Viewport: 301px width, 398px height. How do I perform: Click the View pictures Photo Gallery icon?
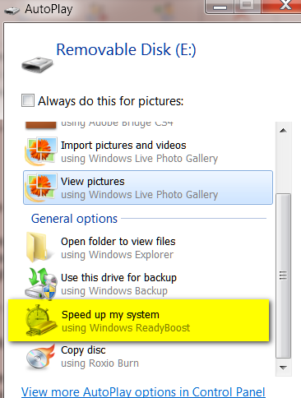pyautogui.click(x=41, y=187)
